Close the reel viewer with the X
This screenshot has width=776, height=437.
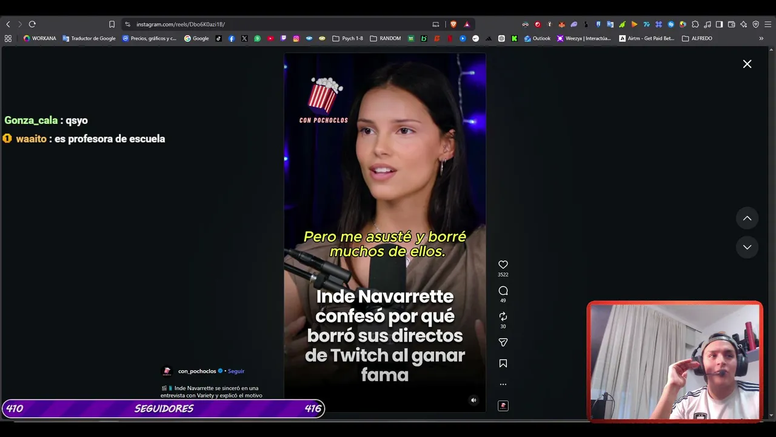pyautogui.click(x=748, y=64)
